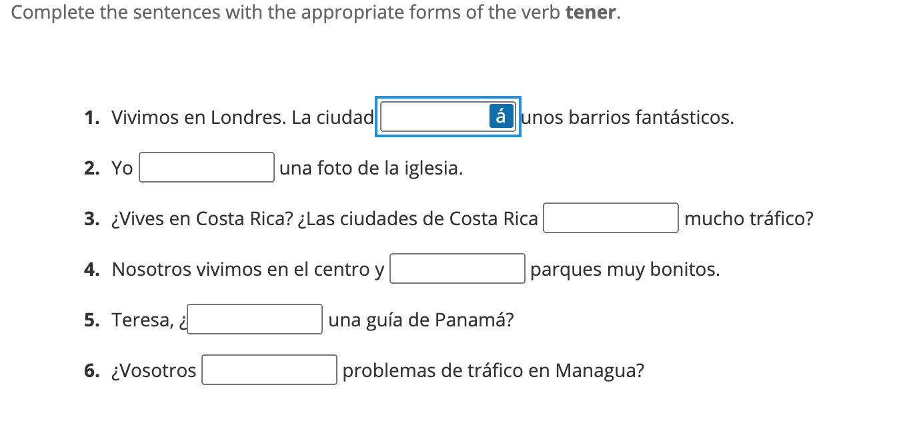Click the phrase 'una foto de la iglesia.'
The height and width of the screenshot is (445, 923).
click(371, 168)
